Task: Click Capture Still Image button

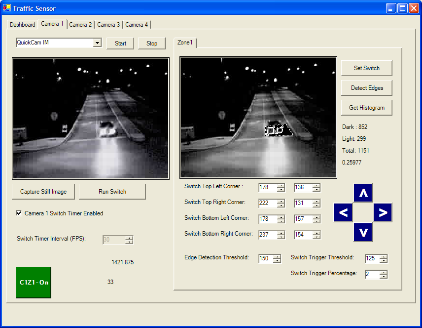Action: click(43, 192)
